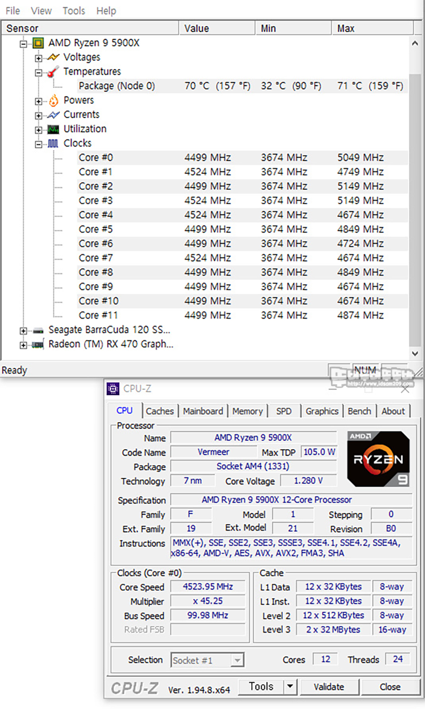Switch to the Memory tab
The width and height of the screenshot is (425, 710).
pyautogui.click(x=247, y=411)
